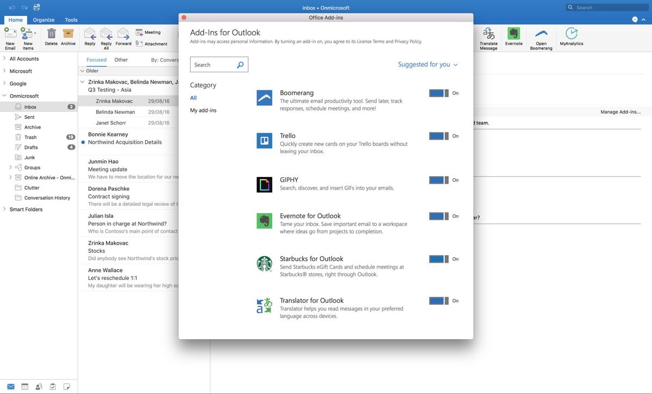Toggle the Boomerang add-in off
The width and height of the screenshot is (652, 394).
[437, 92]
